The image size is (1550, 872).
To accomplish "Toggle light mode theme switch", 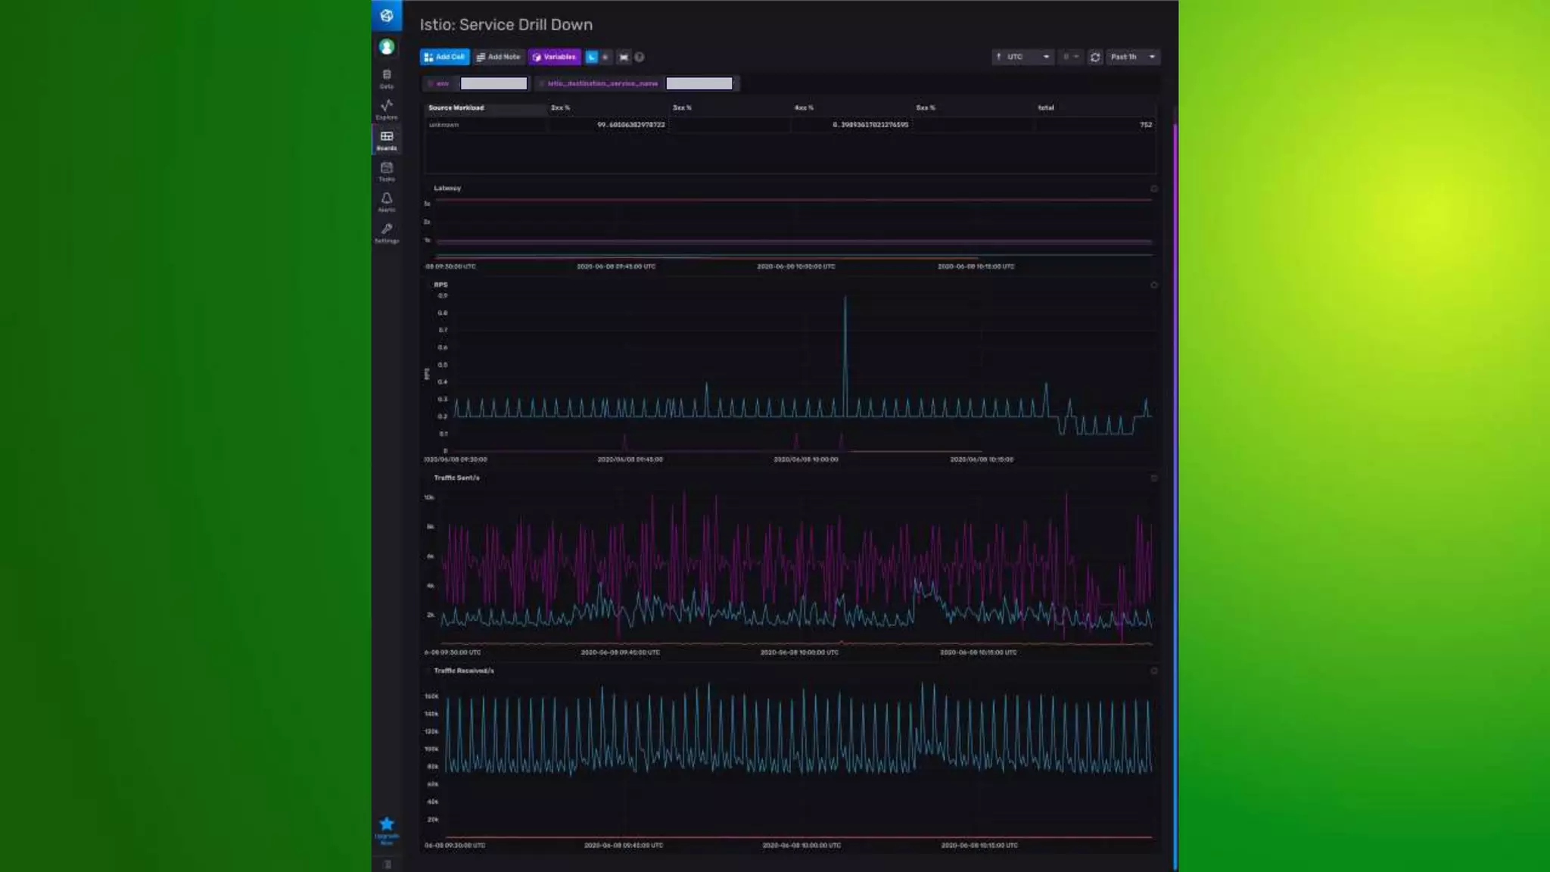I will tap(605, 57).
